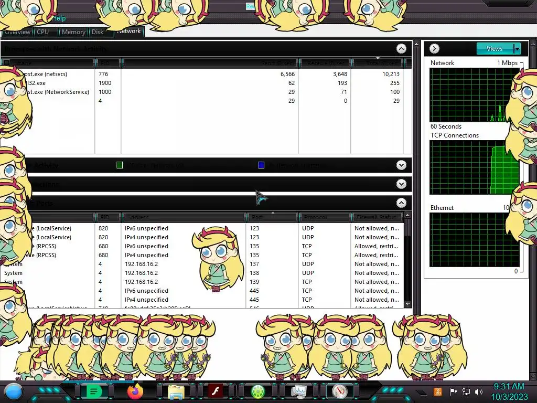Toggle the Image column header checkbox

tap(6, 63)
